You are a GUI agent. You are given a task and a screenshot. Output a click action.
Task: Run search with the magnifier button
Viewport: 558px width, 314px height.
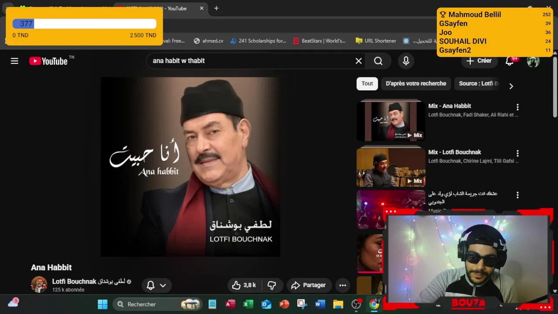(x=378, y=61)
